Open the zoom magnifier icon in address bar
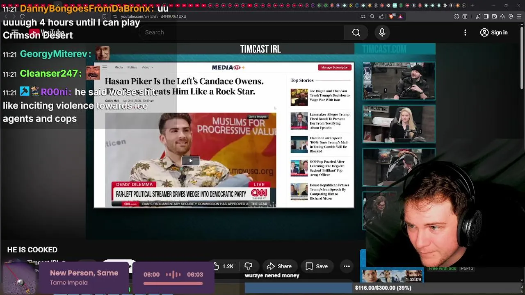 372,16
